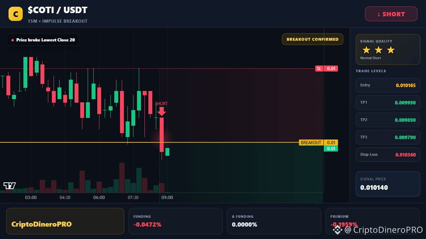This screenshot has height=239, width=426.
Task: Click the 07:30 time axis label
Action: (x=133, y=198)
